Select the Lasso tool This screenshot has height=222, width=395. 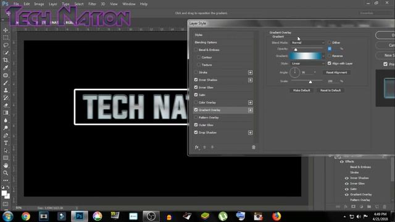6,45
